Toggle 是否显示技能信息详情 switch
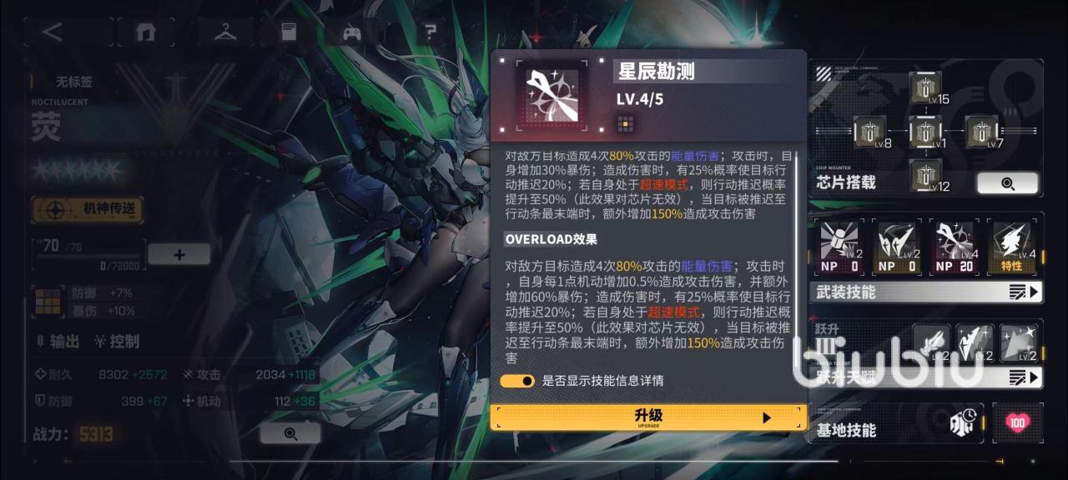The width and height of the screenshot is (1068, 480). pyautogui.click(x=517, y=381)
